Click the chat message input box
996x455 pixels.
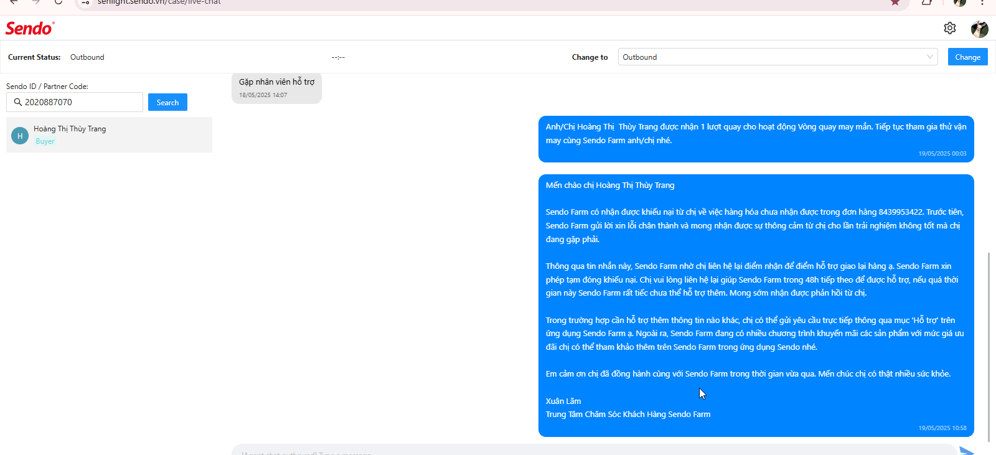(x=593, y=451)
